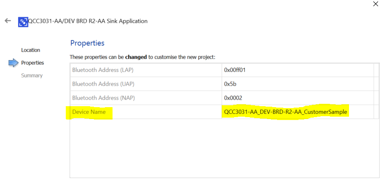380x190 pixels.
Task: Edit the Bluetooth Address (LAP) value 0x00ff01
Action: tap(298, 70)
